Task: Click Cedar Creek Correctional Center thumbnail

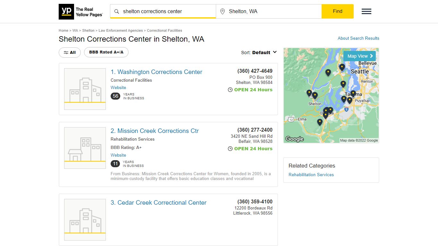Action: pyautogui.click(x=85, y=220)
